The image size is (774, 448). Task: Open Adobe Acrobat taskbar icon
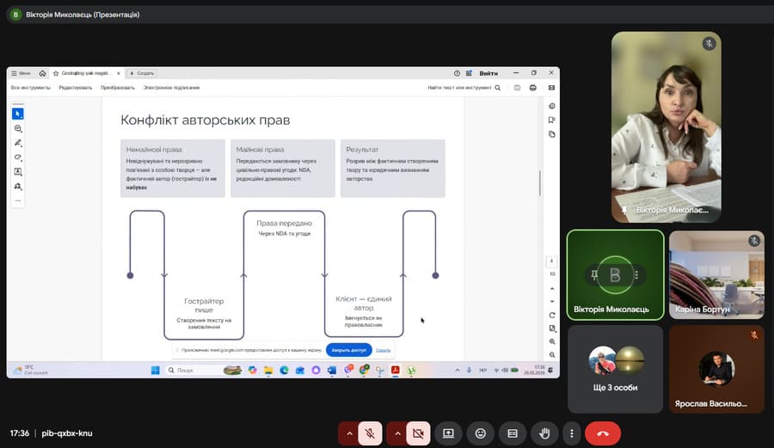coord(396,370)
